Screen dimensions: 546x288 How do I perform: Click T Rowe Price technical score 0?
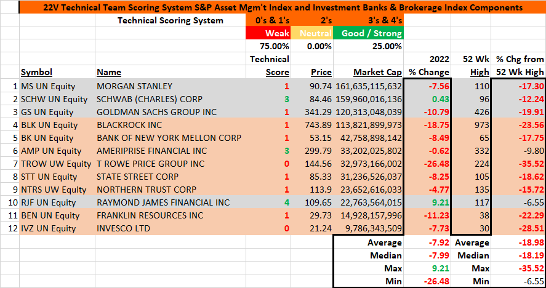pyautogui.click(x=268, y=164)
